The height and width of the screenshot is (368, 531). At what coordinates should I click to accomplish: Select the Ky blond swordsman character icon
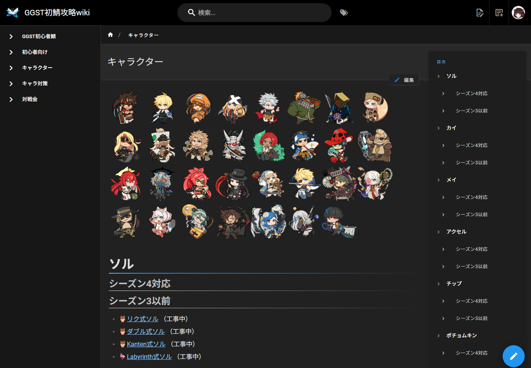pyautogui.click(x=162, y=107)
